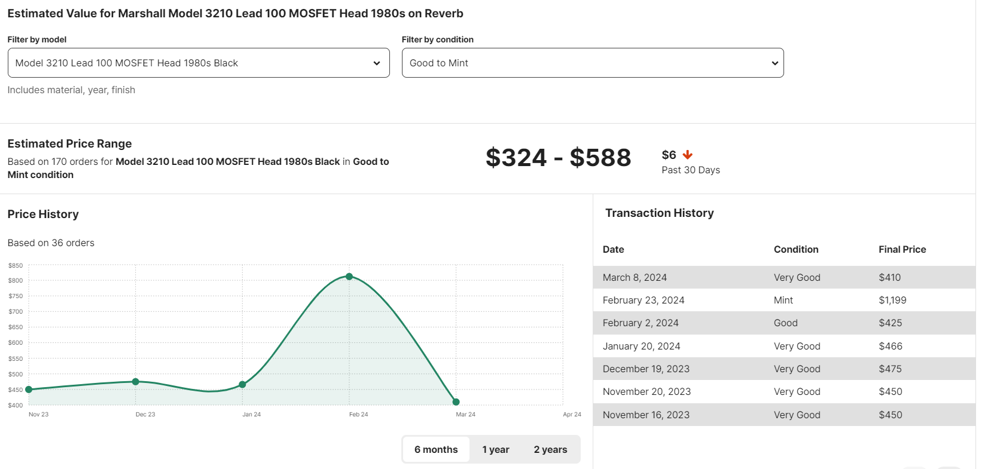Switch chart to 2 years range
Image resolution: width=1000 pixels, height=469 pixels.
coord(550,449)
